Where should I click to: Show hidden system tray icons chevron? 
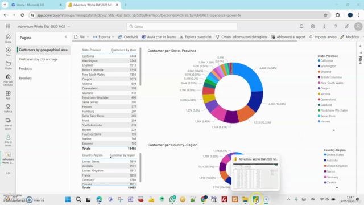(x=288, y=199)
